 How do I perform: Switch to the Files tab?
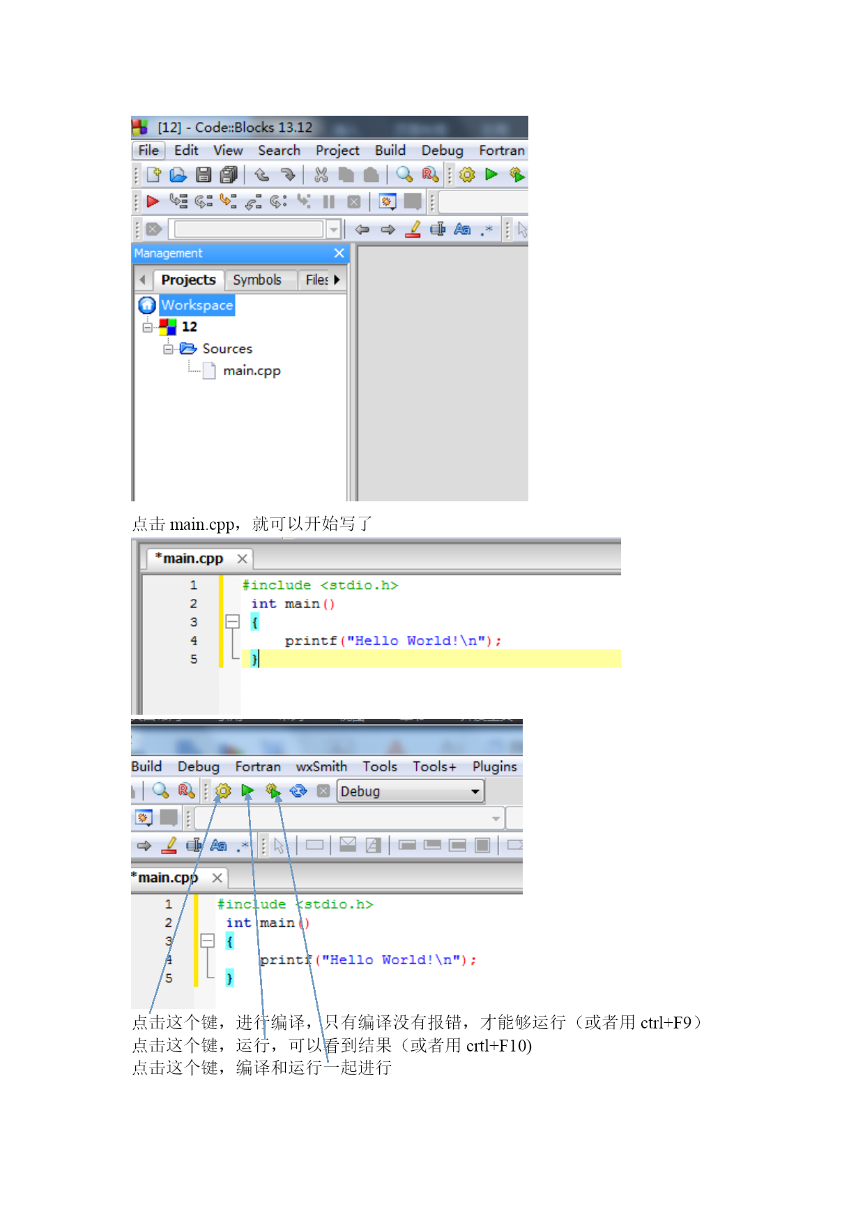click(316, 280)
